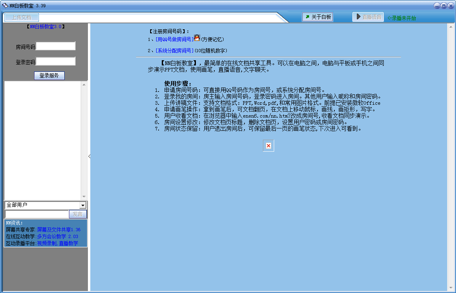Click the 注册房间号码 heading text
This screenshot has height=293, width=456.
tap(169, 31)
